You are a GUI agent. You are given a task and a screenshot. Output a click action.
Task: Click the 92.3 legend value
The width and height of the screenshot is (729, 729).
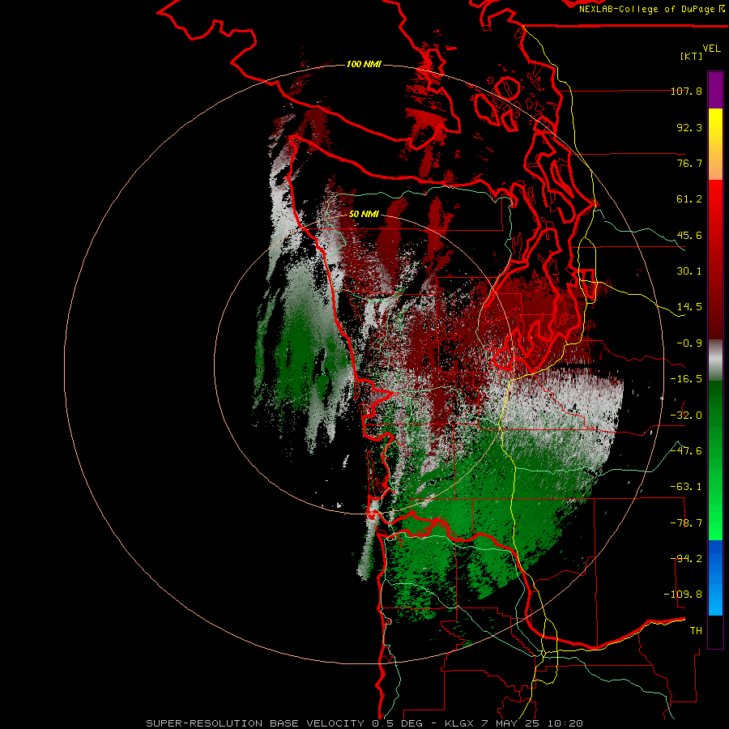(x=689, y=127)
